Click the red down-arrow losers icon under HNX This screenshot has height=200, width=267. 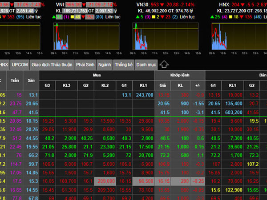(x=239, y=16)
